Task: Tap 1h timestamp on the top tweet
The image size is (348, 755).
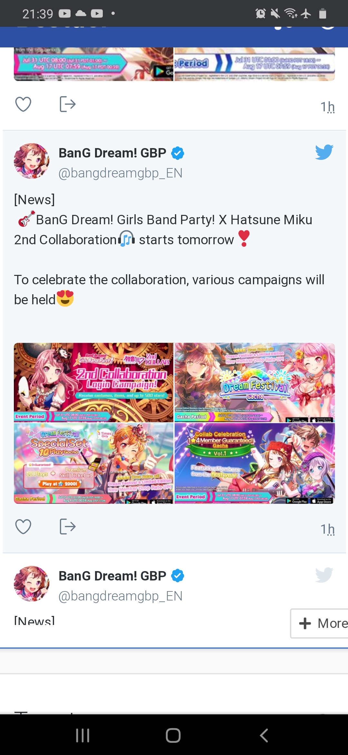Action: tap(328, 107)
